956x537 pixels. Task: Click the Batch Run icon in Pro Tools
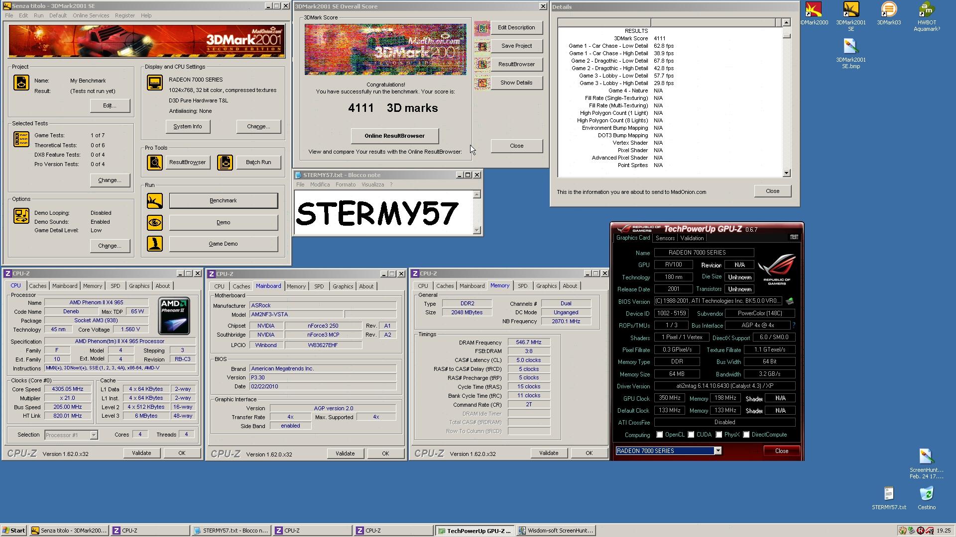pyautogui.click(x=225, y=163)
